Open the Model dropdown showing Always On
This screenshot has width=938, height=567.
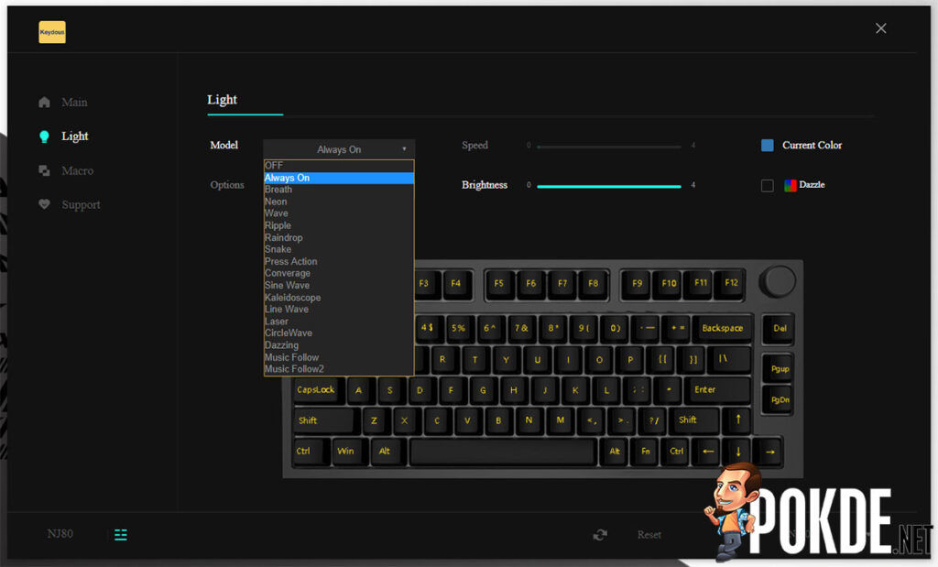(x=339, y=149)
